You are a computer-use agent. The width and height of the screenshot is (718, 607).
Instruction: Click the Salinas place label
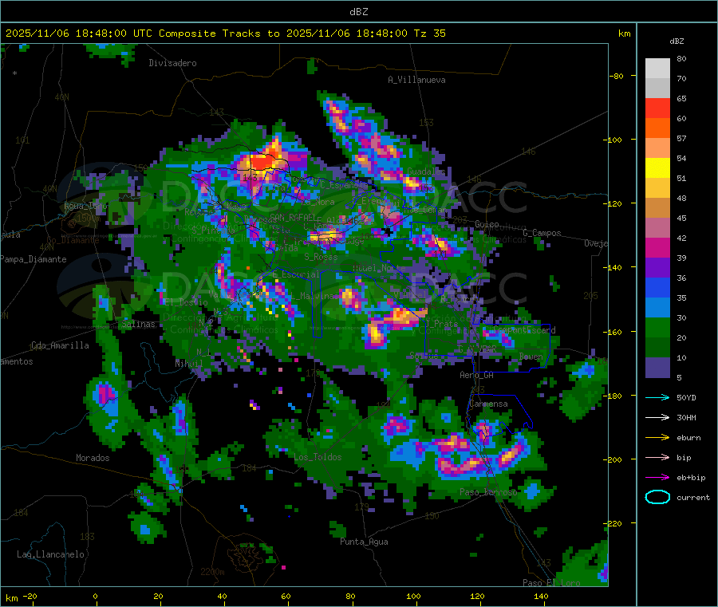[x=138, y=324]
